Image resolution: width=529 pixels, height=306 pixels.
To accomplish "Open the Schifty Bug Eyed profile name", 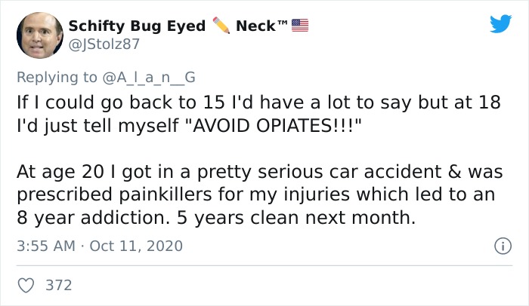I will pos(137,26).
